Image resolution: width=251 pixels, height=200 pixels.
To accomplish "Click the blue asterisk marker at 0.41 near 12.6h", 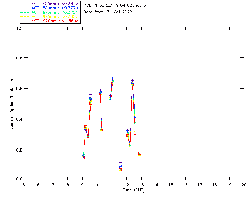I will pos(135,118).
